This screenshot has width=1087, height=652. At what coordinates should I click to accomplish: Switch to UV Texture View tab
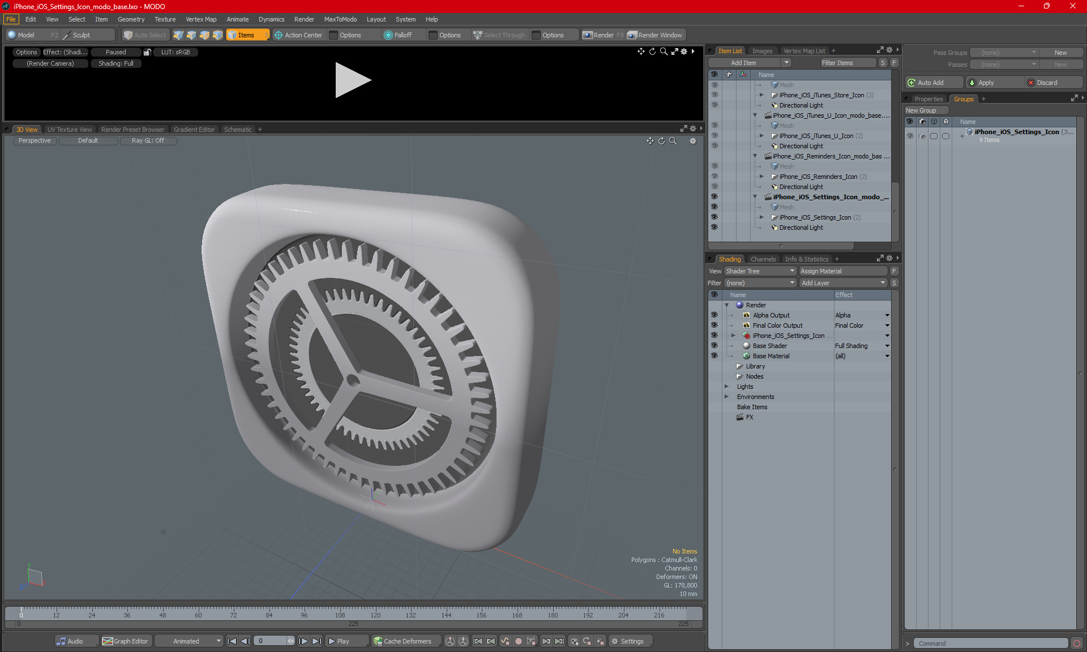coord(70,130)
